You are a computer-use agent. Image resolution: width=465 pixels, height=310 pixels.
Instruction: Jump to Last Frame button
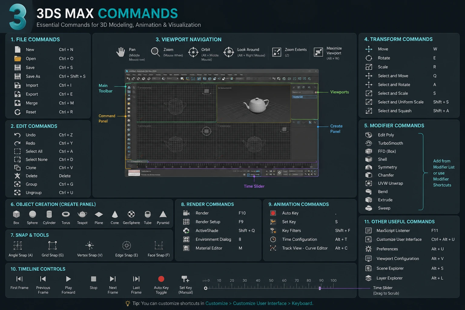pos(136,279)
